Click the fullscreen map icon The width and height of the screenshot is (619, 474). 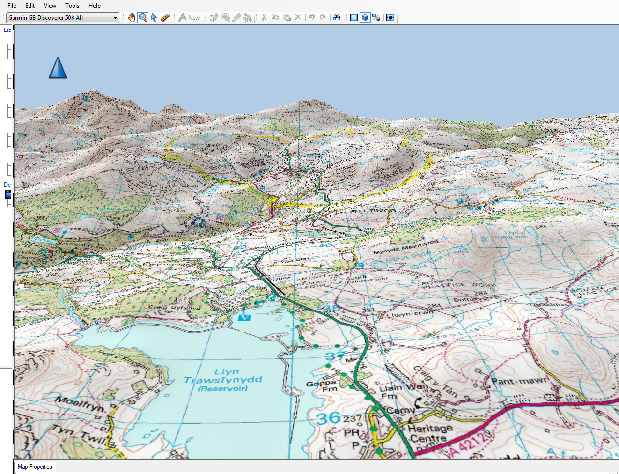click(x=390, y=18)
